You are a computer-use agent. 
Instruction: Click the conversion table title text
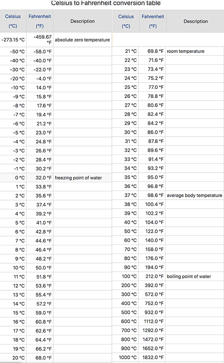tap(106, 3)
